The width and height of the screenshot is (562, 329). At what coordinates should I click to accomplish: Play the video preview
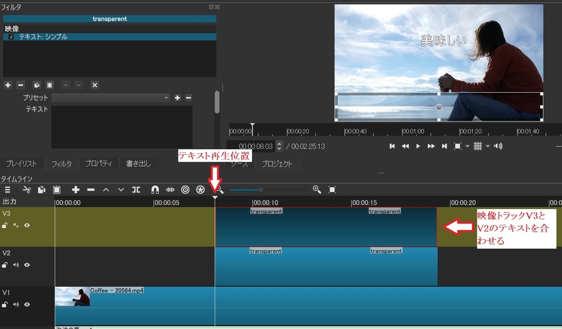[x=418, y=146]
